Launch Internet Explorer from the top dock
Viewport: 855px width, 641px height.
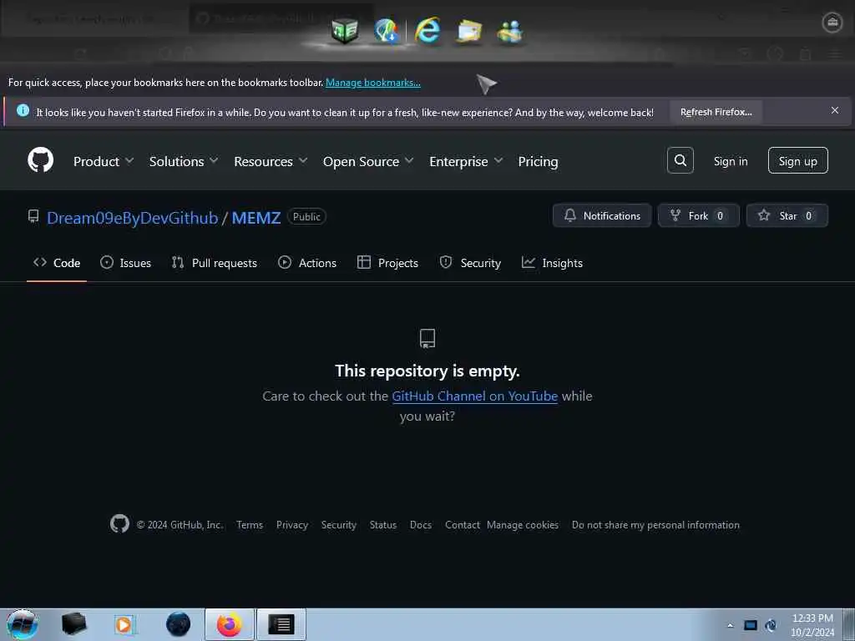click(427, 30)
